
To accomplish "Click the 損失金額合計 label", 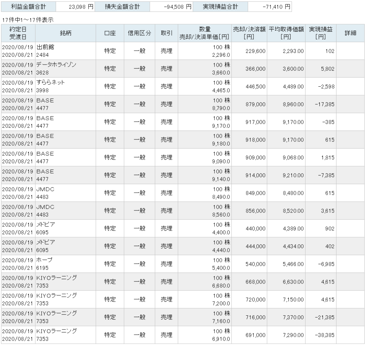I will (122, 7).
